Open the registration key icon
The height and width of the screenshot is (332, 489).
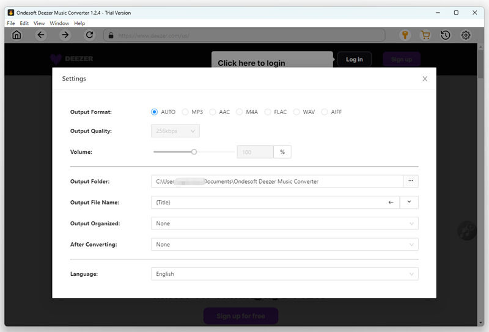pyautogui.click(x=405, y=35)
